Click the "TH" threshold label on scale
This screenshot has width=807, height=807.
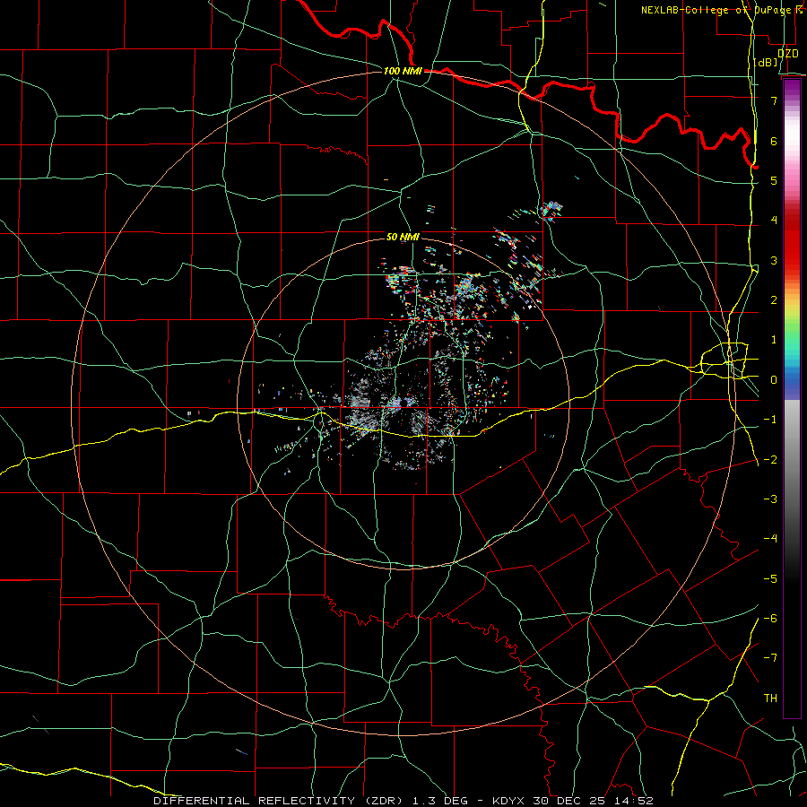click(x=770, y=699)
